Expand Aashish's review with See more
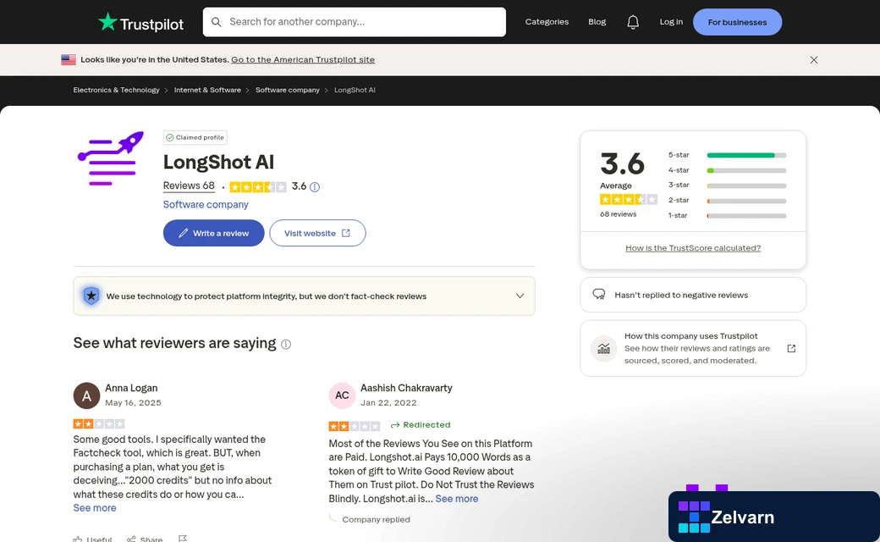The image size is (880, 542). 457,499
